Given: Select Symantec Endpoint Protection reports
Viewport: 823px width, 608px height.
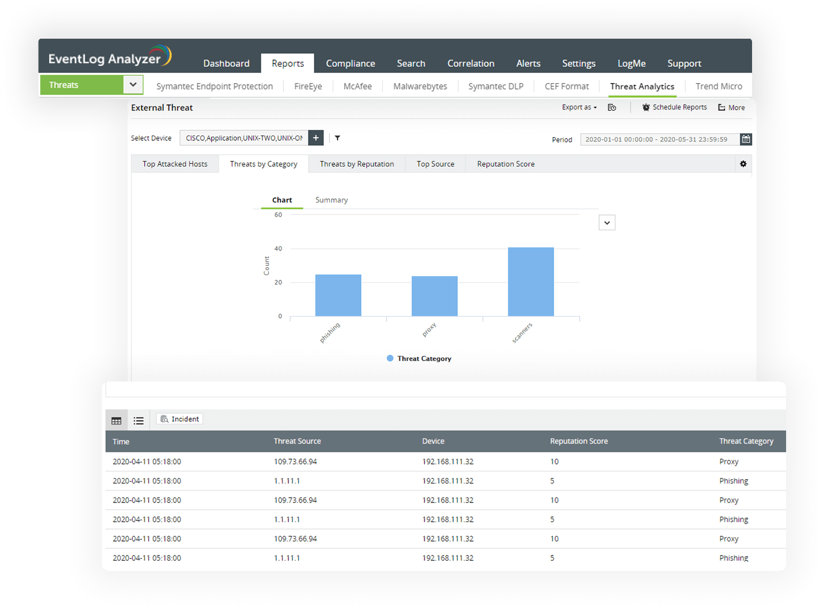Looking at the screenshot, I should pos(215,87).
